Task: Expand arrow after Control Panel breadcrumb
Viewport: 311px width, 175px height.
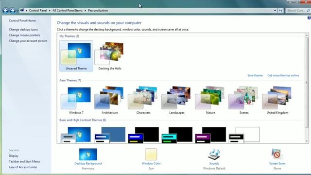Action: point(50,11)
